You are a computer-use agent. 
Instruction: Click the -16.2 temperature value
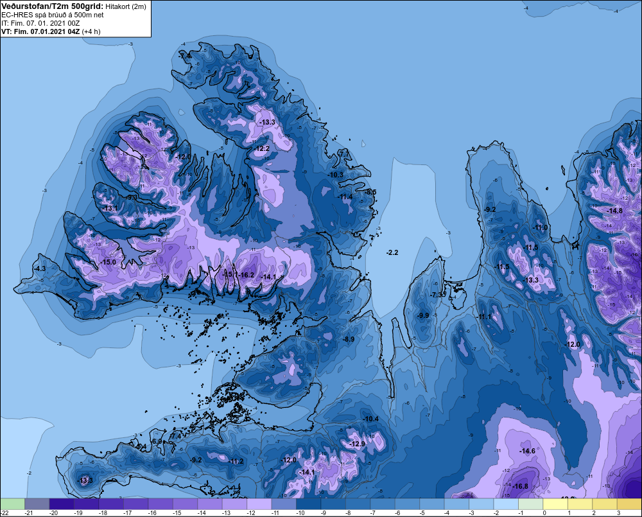[247, 276]
